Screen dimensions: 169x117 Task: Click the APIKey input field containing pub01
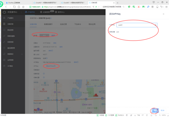137,25
